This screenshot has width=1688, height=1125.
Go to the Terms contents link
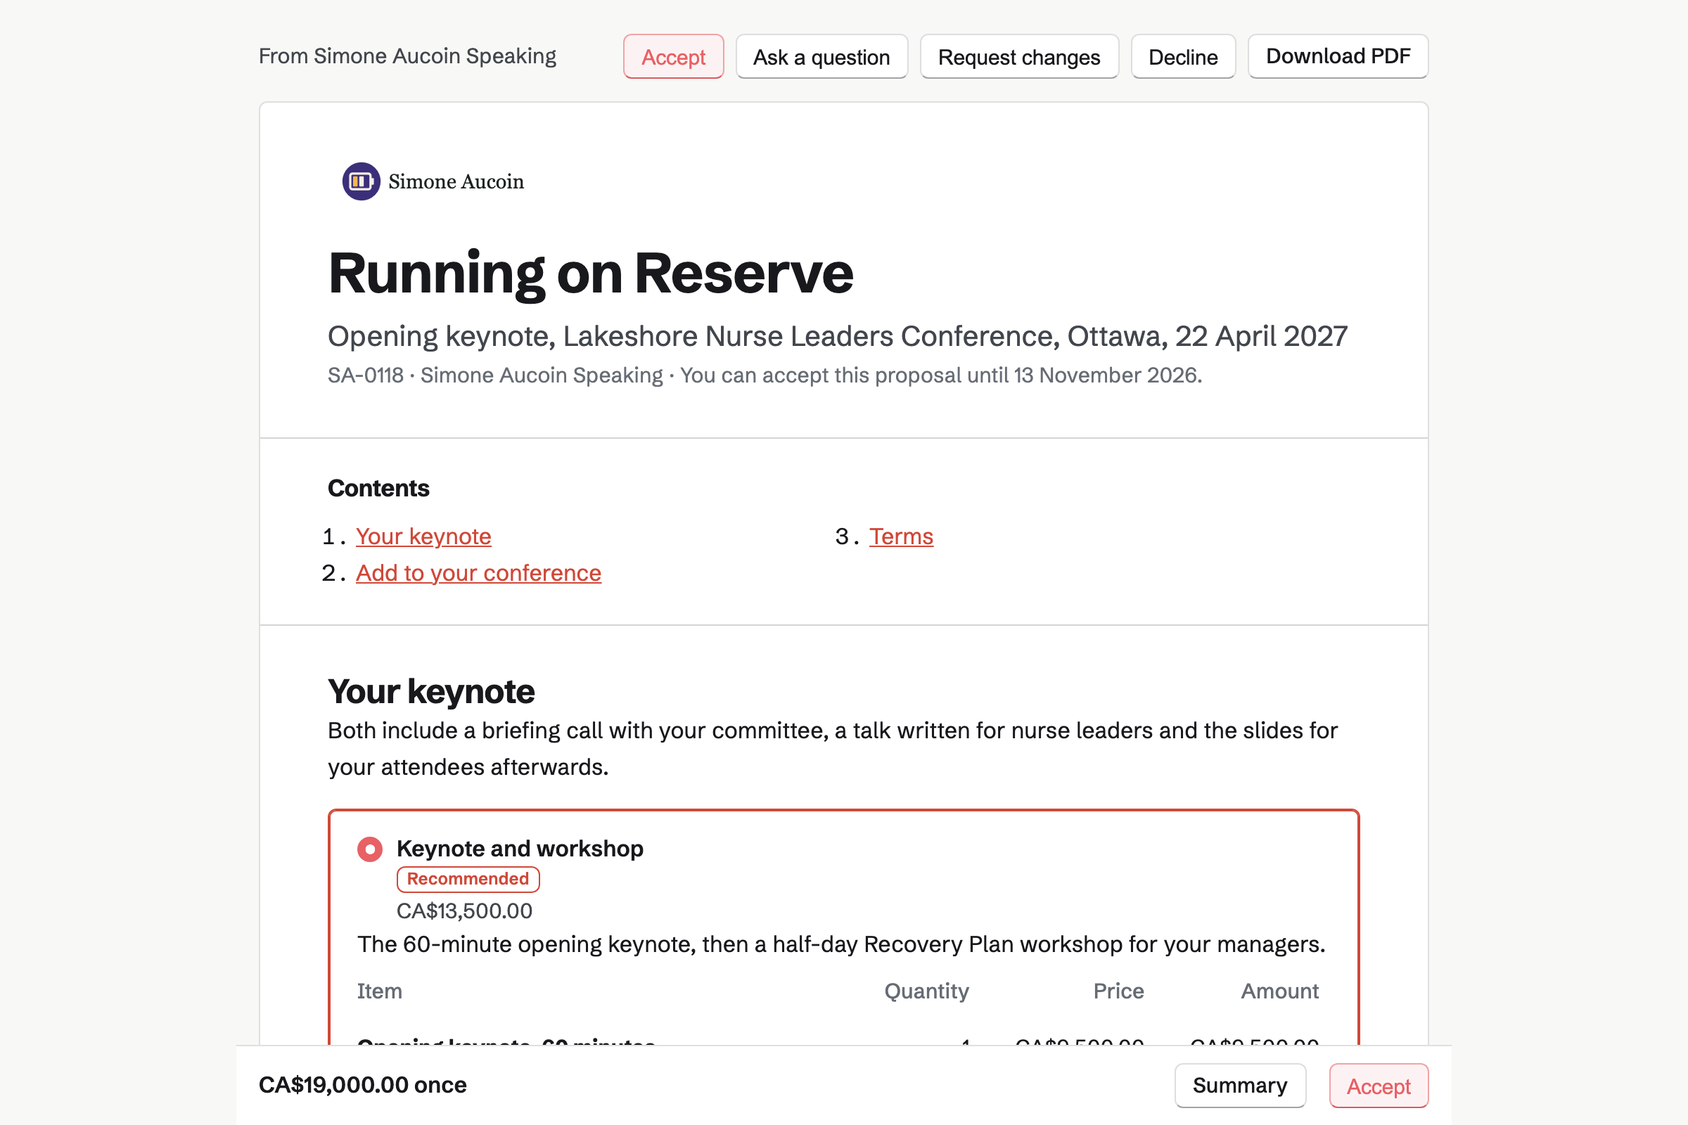pyautogui.click(x=901, y=536)
